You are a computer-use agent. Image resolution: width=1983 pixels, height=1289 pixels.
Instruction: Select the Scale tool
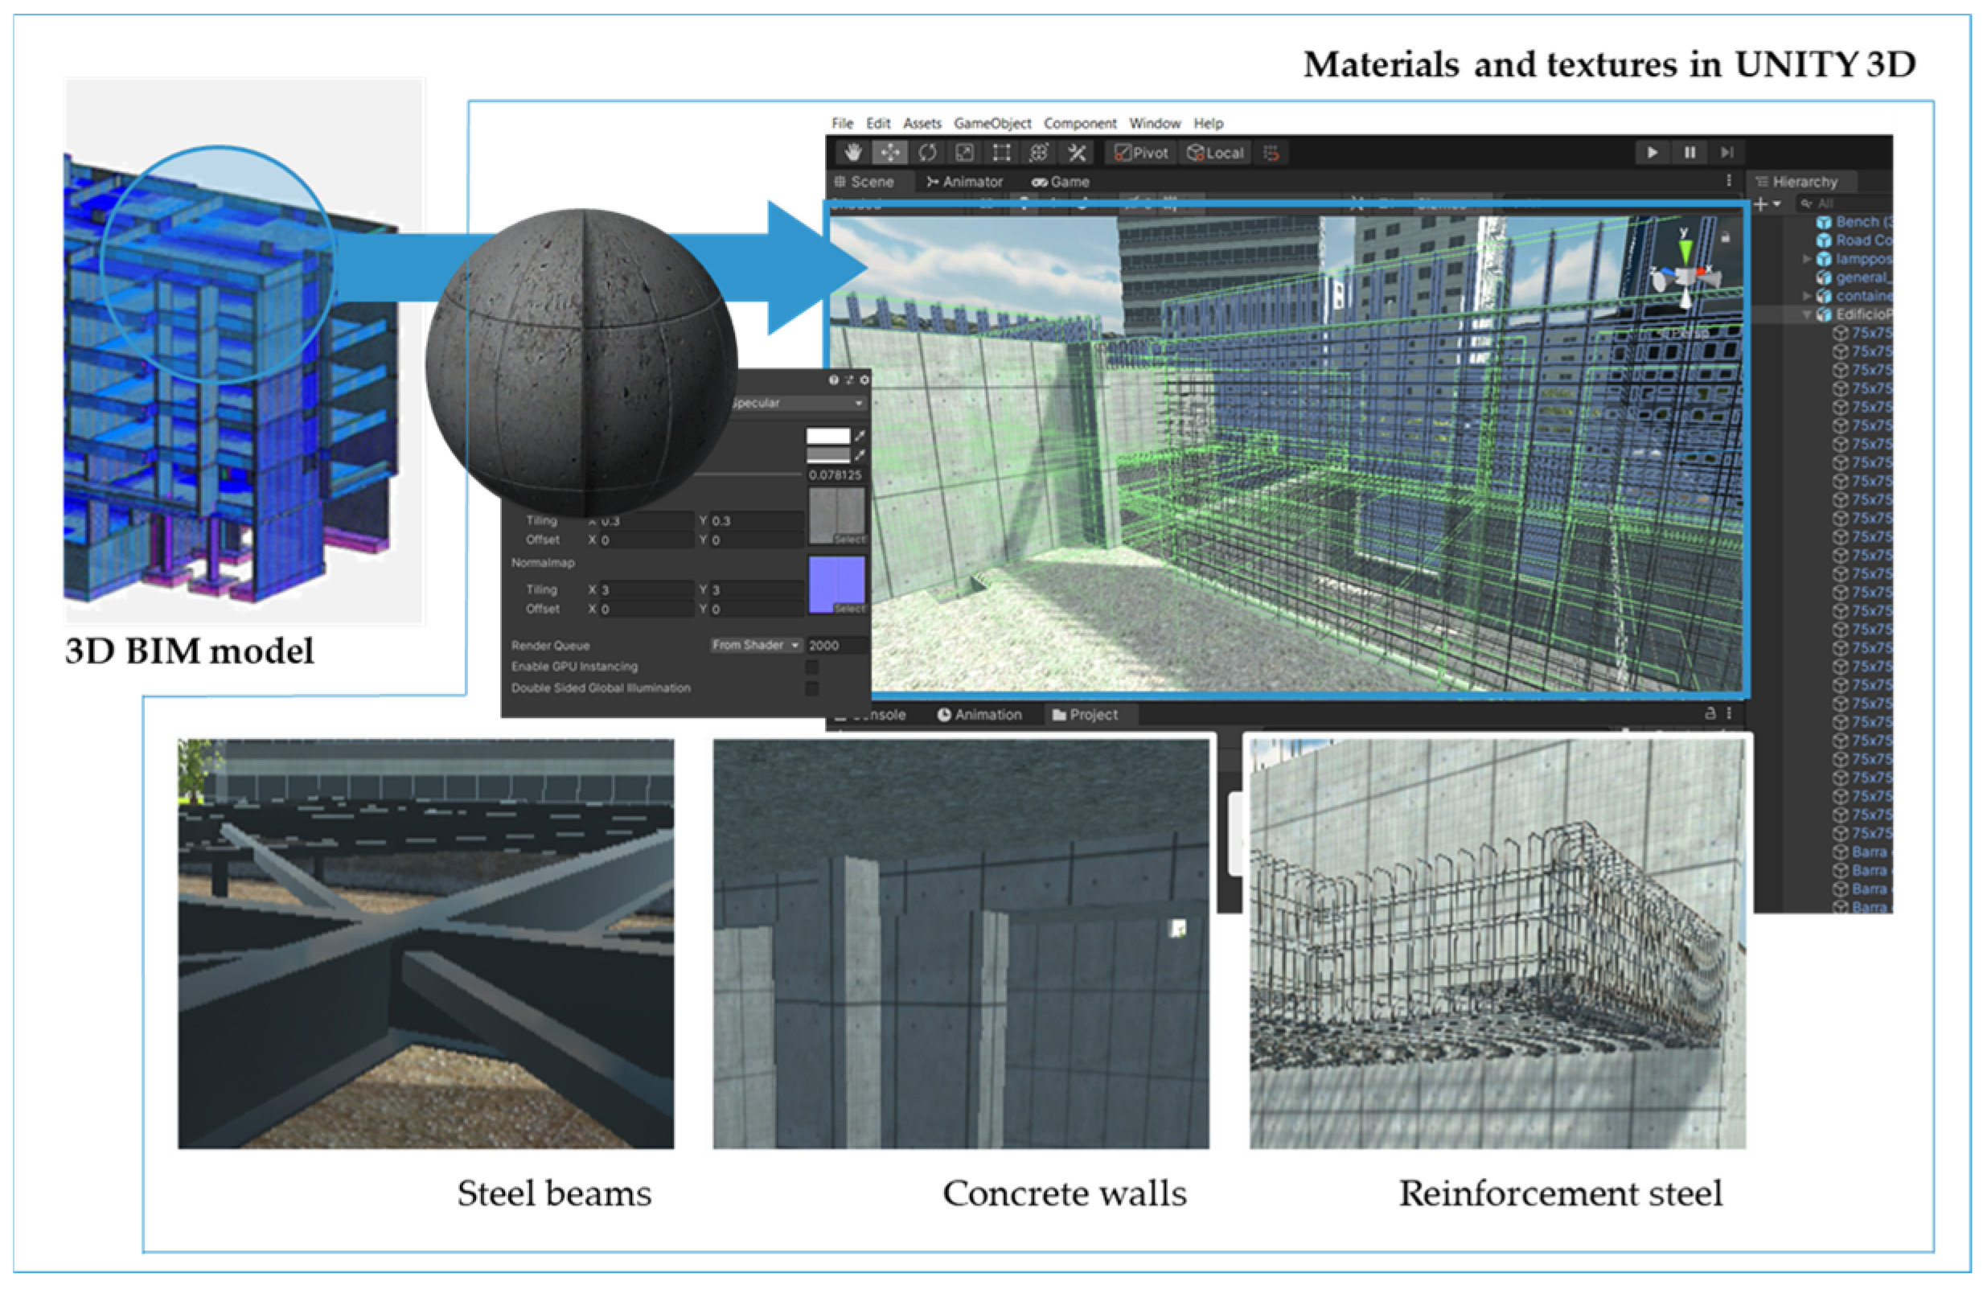965,153
